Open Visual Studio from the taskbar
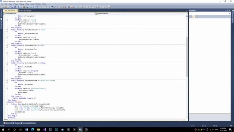Viewport: 234px width, 132px height. 45,129
